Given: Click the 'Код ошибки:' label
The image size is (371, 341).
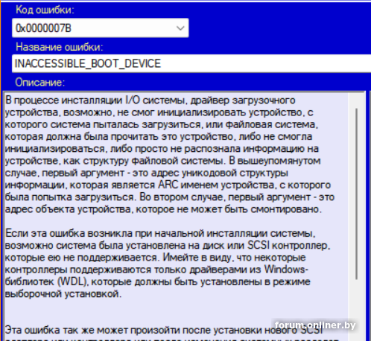Looking at the screenshot, I should pyautogui.click(x=45, y=10).
